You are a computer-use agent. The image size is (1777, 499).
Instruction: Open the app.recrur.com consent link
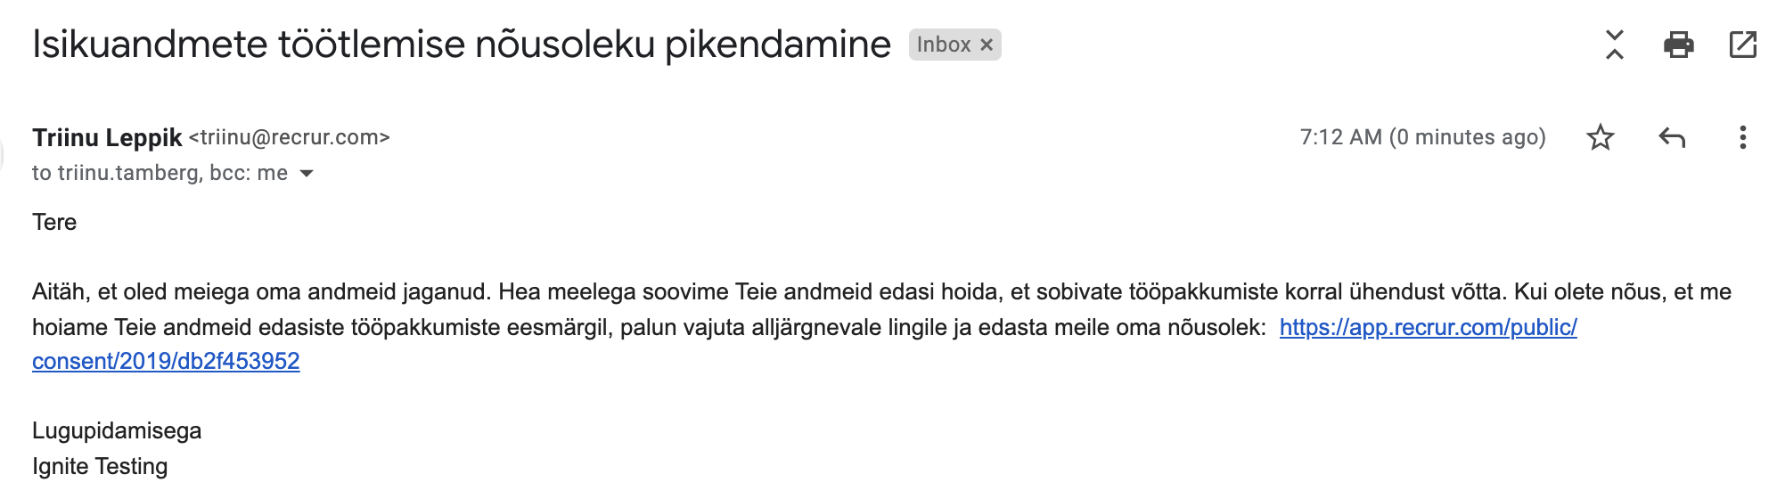tap(1428, 327)
